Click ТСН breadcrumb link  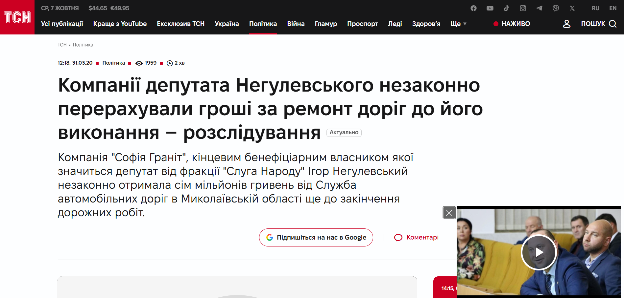point(62,45)
